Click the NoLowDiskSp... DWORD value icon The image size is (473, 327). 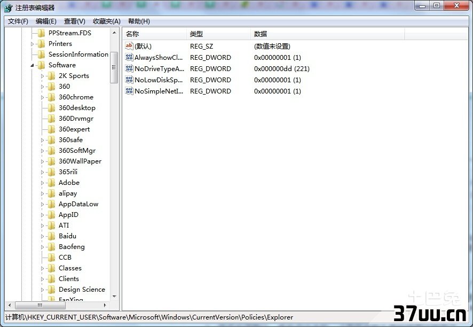pyautogui.click(x=129, y=80)
